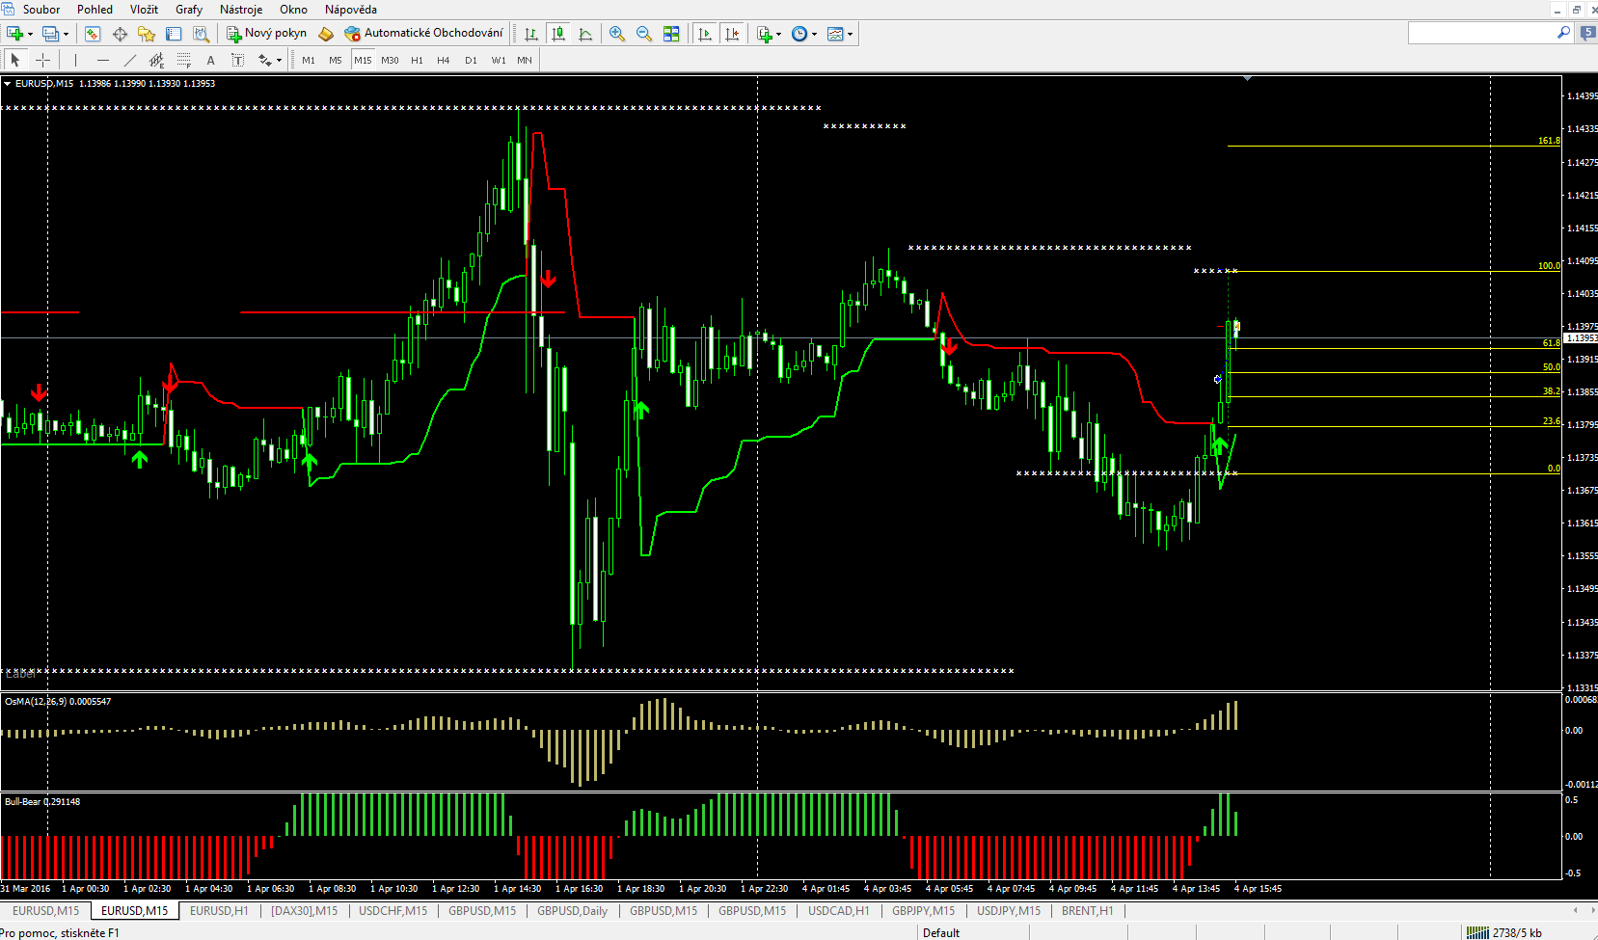The width and height of the screenshot is (1598, 940).
Task: Switch to line chart display
Action: (x=585, y=34)
